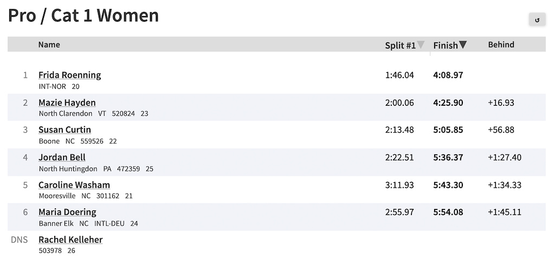Open Mazie Hayden's rider page
The image size is (555, 262).
tap(67, 103)
